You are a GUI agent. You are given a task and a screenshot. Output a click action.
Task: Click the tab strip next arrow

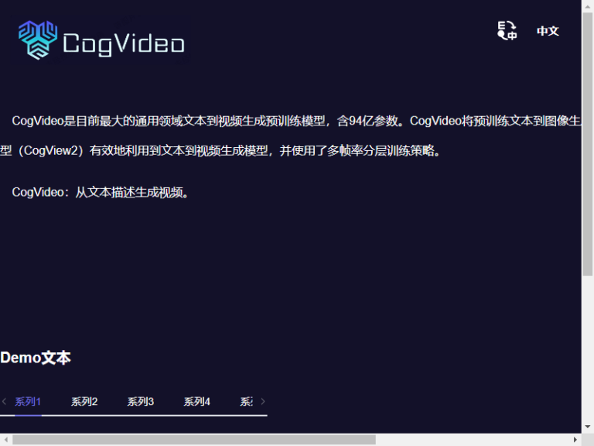[x=263, y=401]
